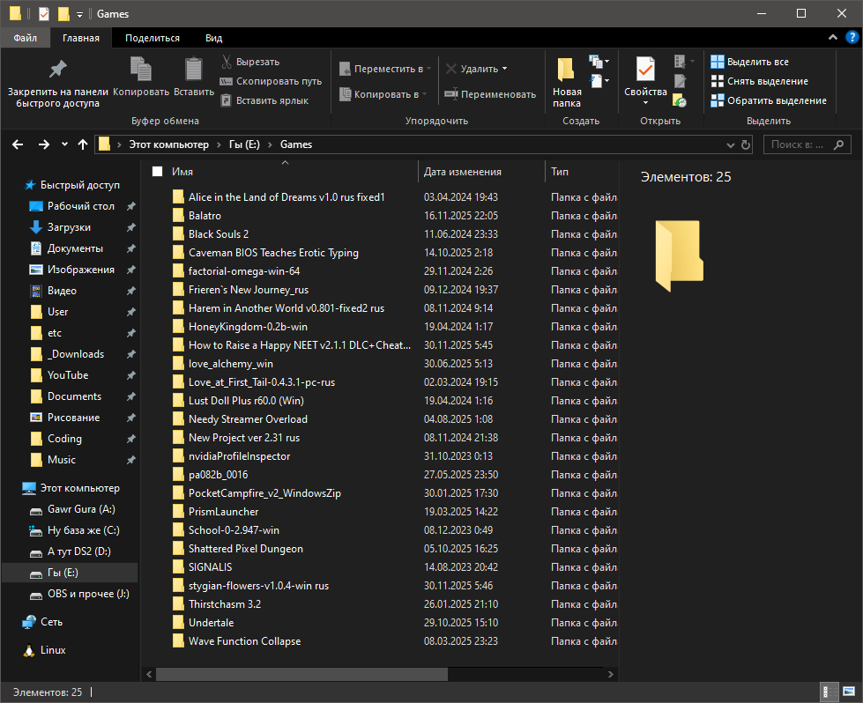Open drive Gawr Gura (A:)

(x=72, y=509)
